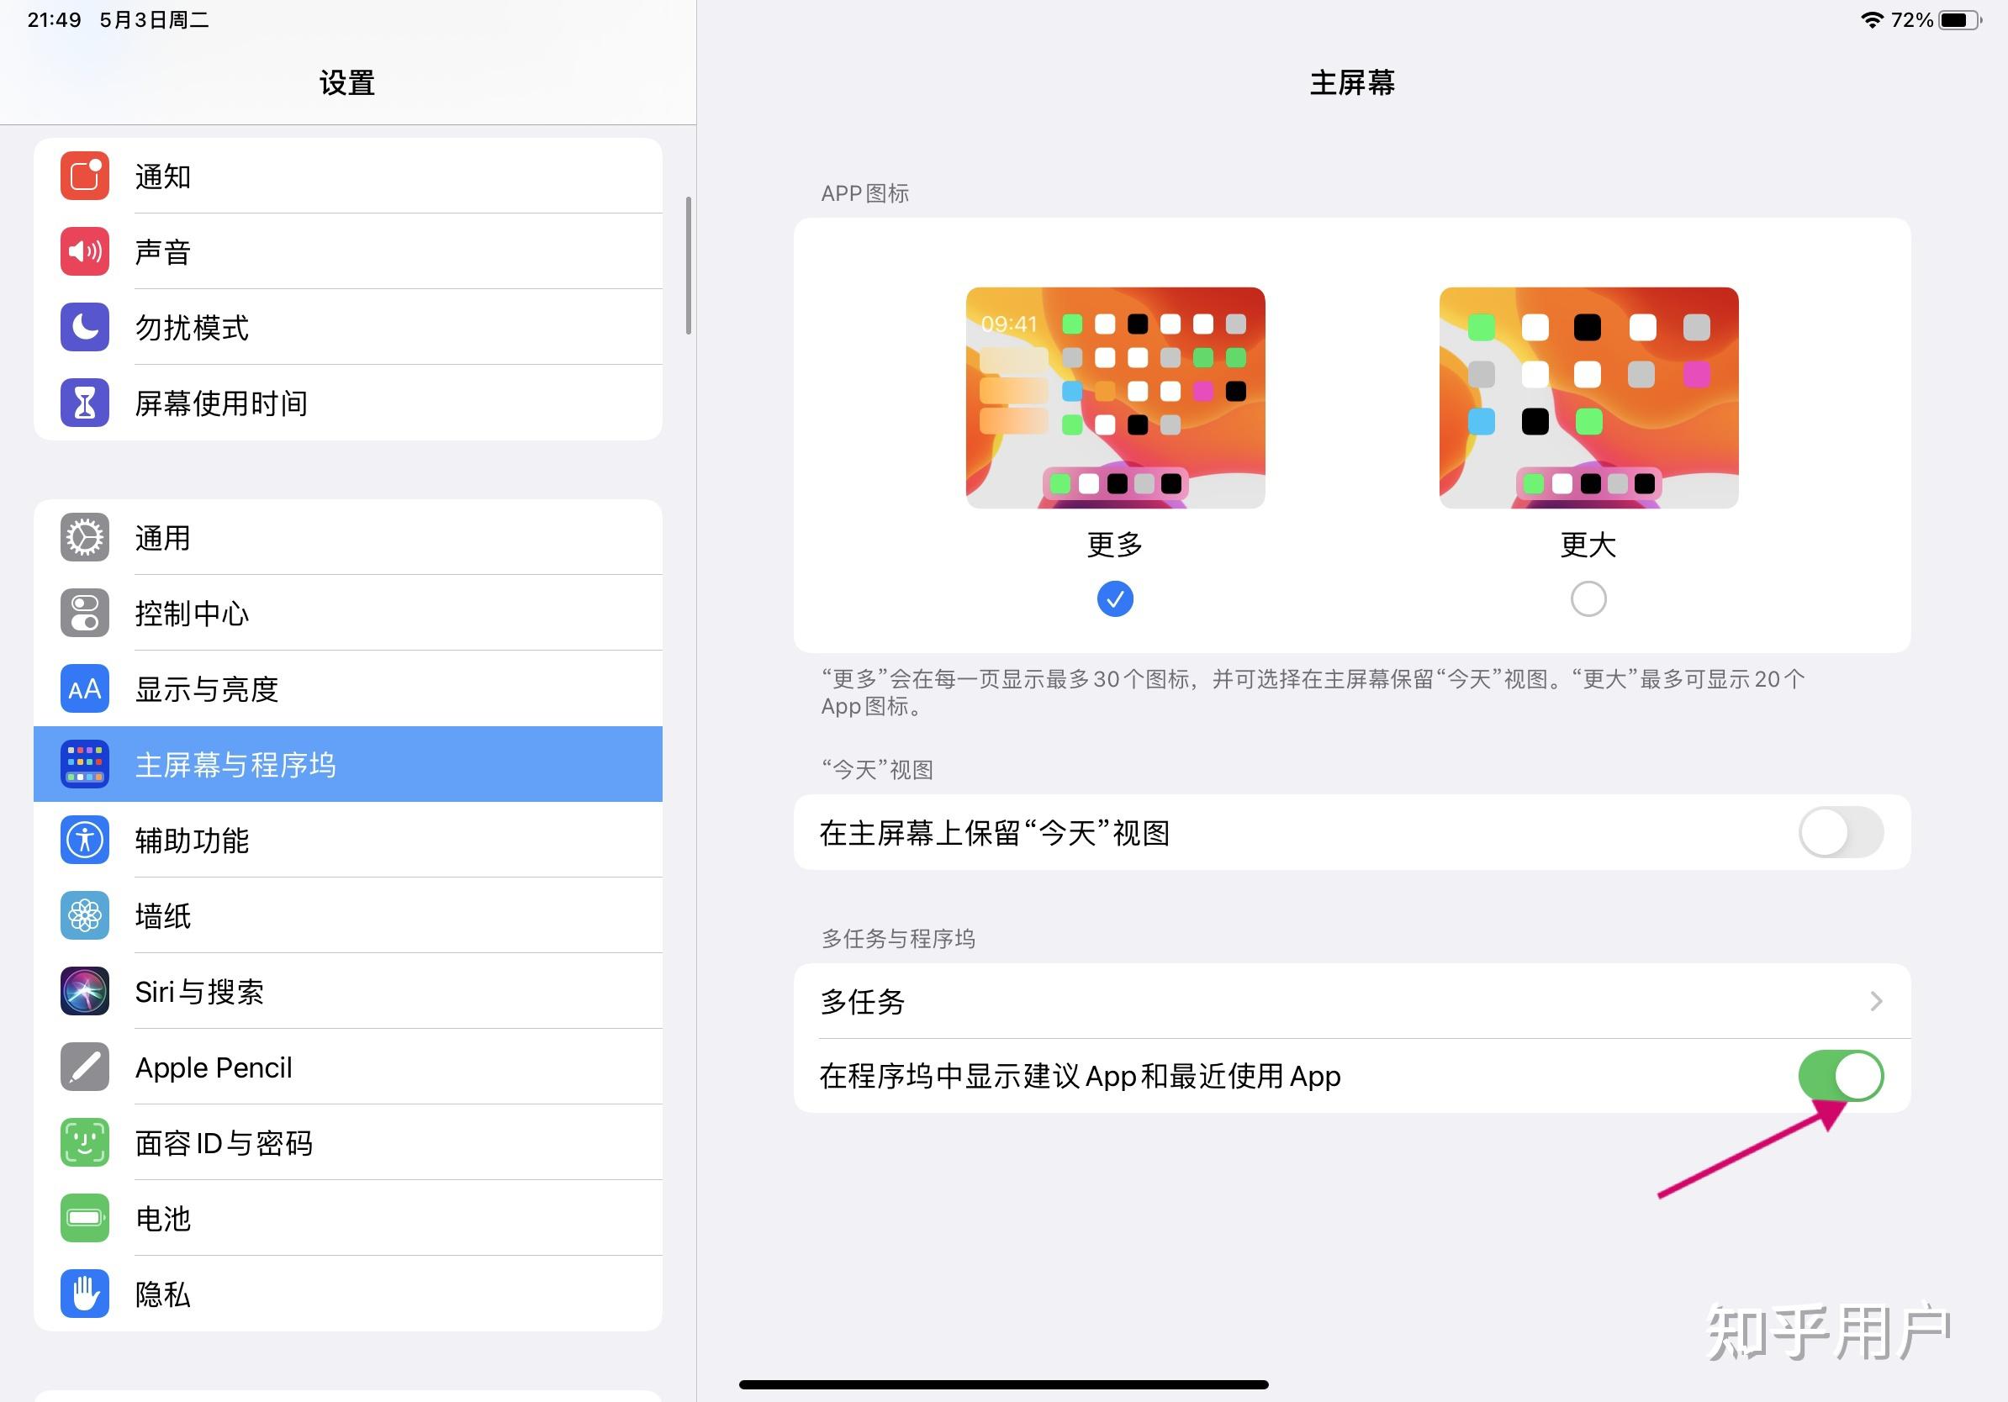2008x1402 pixels.
Task: Tap the Sounds (声音) speaker icon
Action: click(85, 251)
